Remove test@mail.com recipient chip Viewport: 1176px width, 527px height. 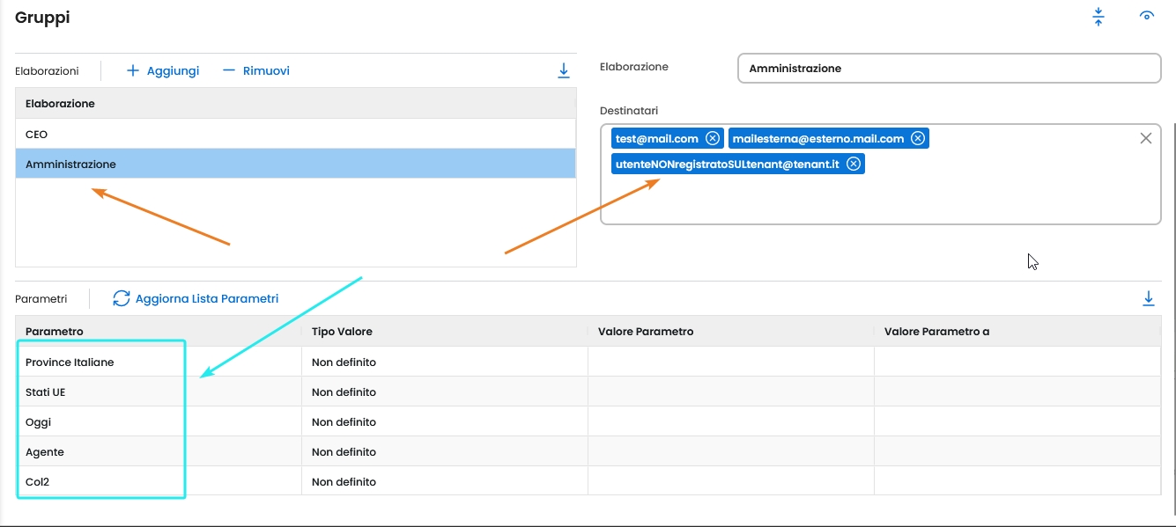click(x=713, y=138)
